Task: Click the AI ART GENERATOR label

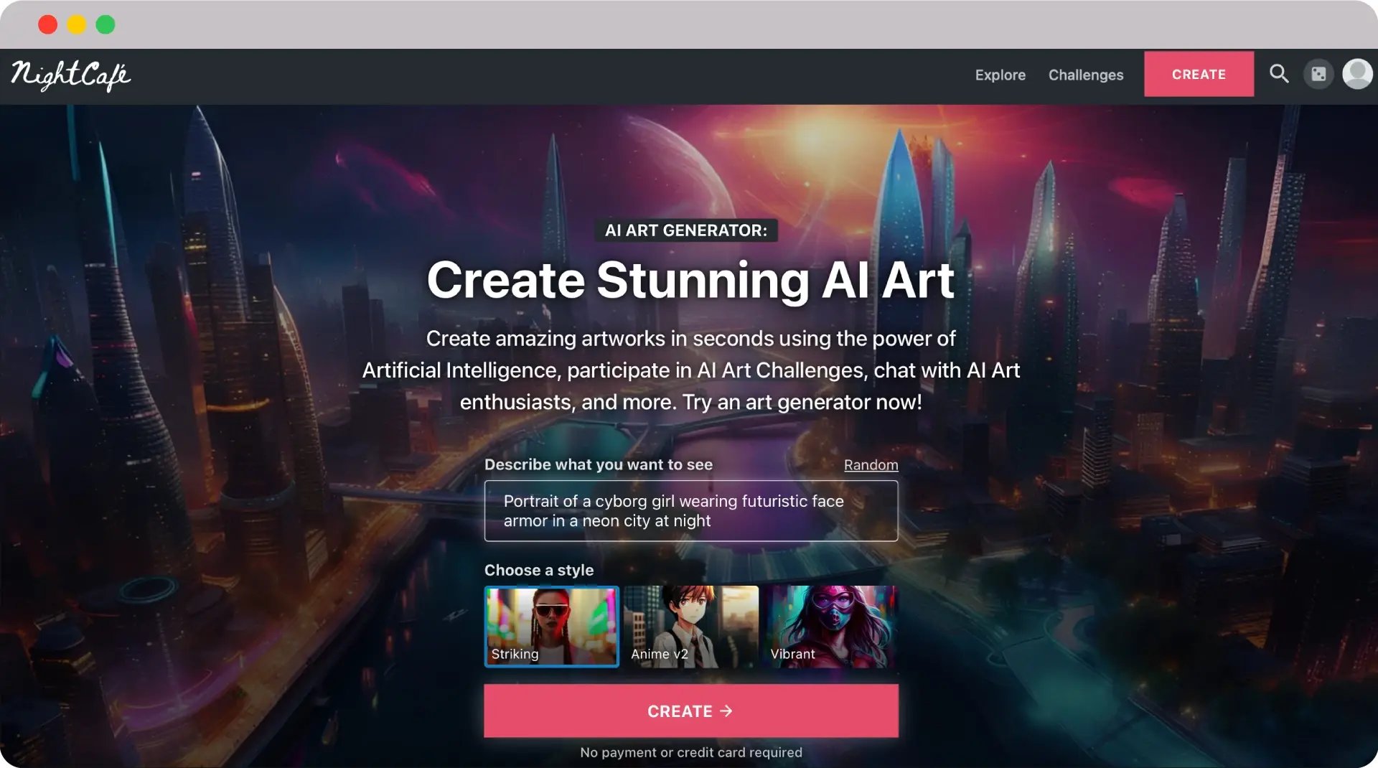Action: [685, 230]
